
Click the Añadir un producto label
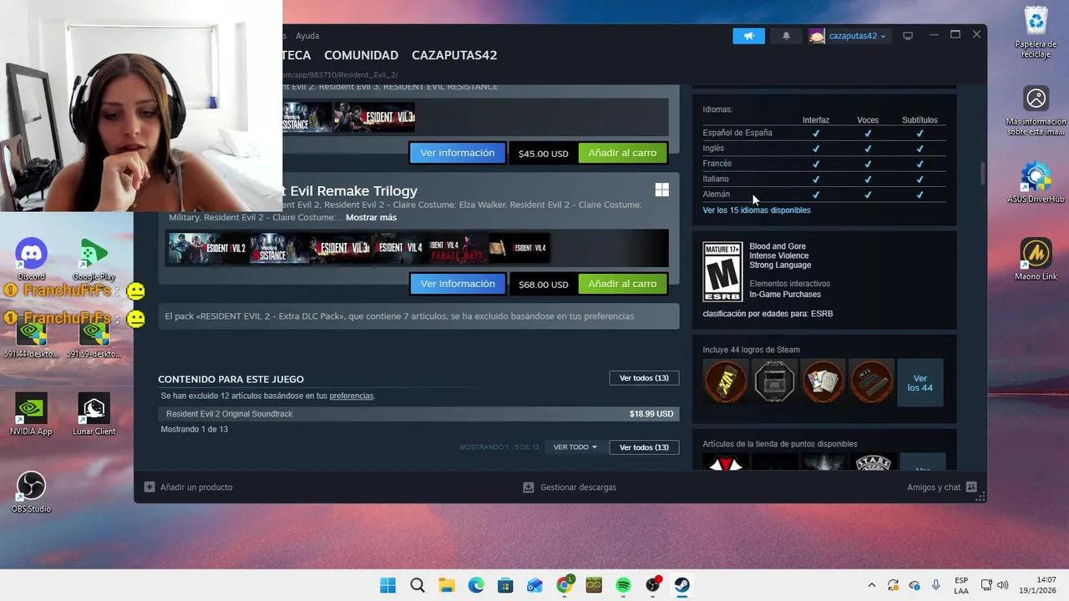(196, 487)
